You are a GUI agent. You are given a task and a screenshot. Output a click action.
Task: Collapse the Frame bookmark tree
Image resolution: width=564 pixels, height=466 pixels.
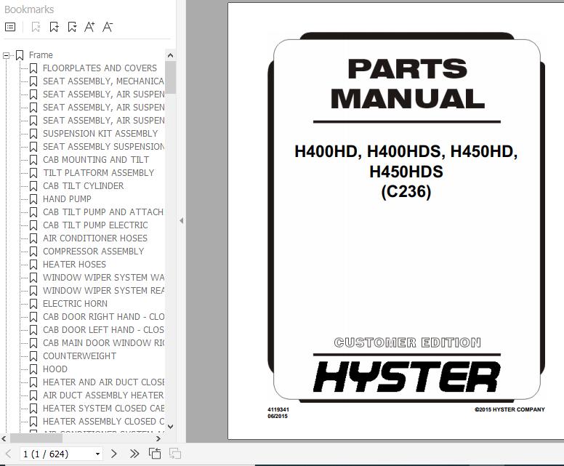(6, 55)
